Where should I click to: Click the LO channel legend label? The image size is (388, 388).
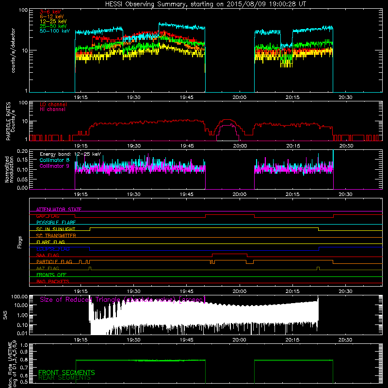click(x=53, y=104)
